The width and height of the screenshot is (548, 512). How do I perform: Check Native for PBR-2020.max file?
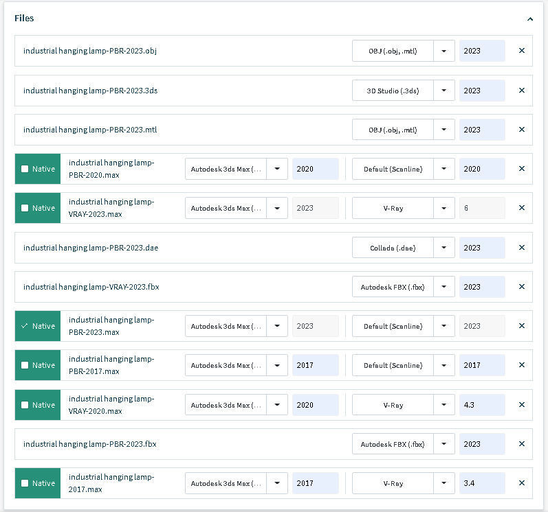[x=25, y=169]
